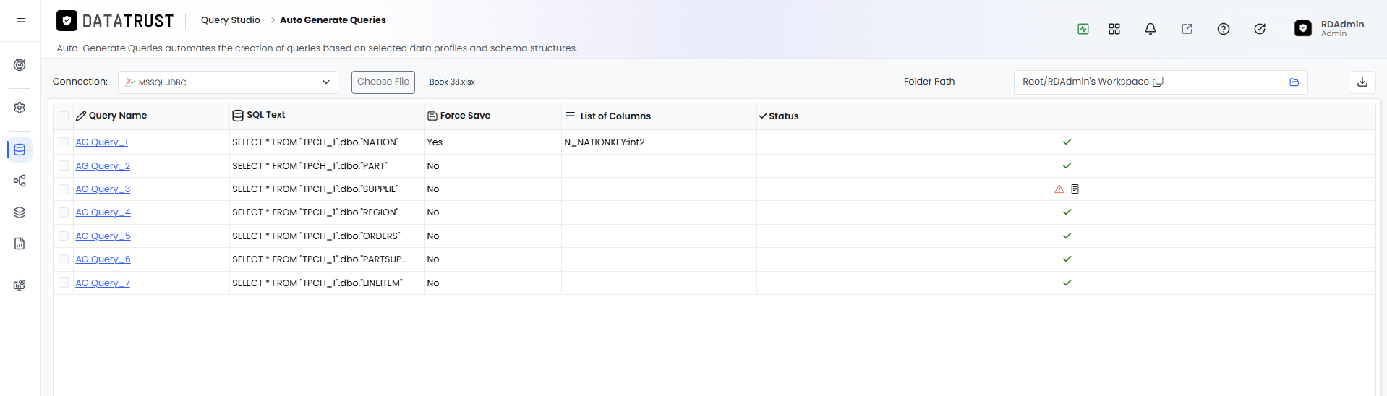
Task: Open the report file sidebar icon
Action: [20, 244]
